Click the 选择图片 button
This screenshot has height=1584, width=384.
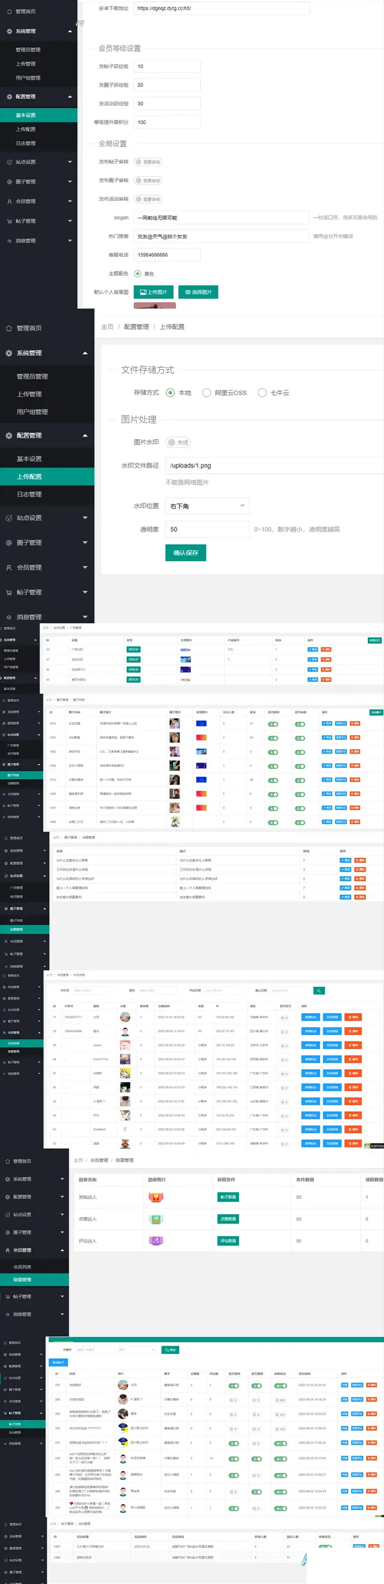[x=198, y=292]
